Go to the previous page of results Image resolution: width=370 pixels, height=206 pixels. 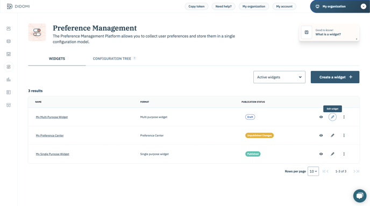[328, 171]
